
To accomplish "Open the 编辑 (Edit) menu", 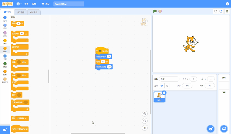I will point(34,4).
